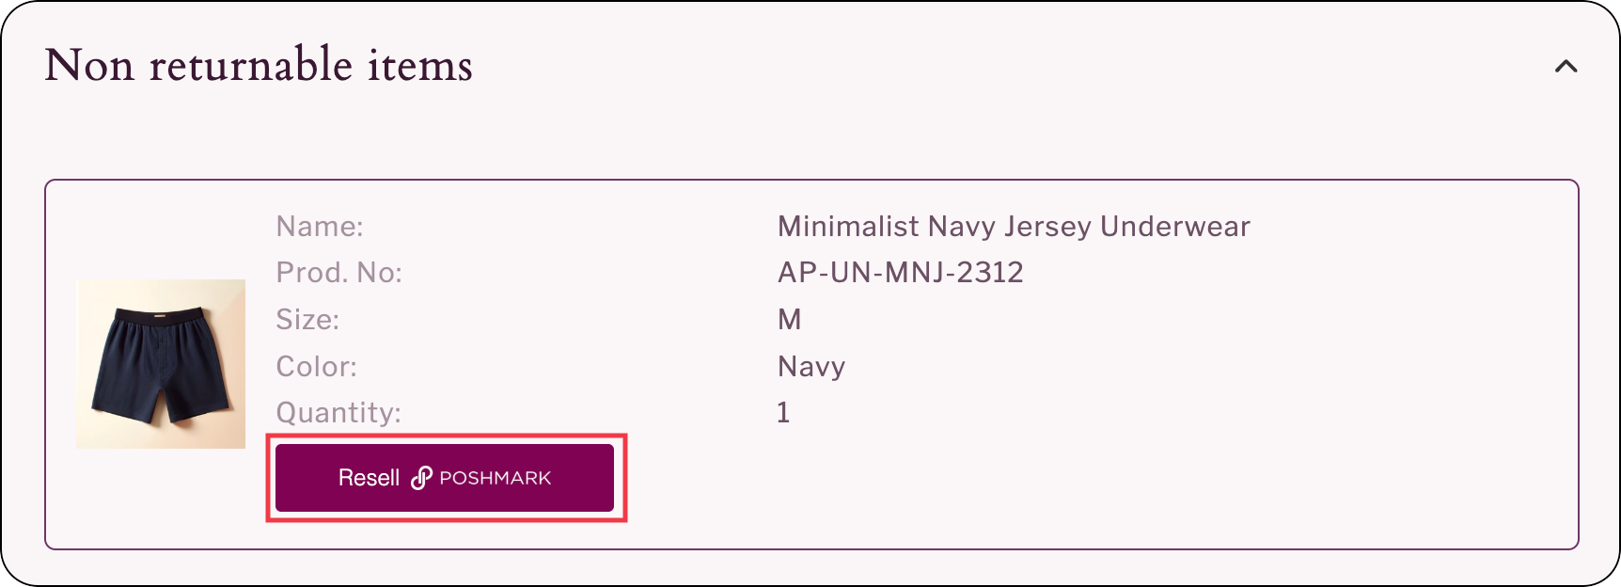Click the Navy color value
The width and height of the screenshot is (1621, 587).
pyautogui.click(x=810, y=366)
